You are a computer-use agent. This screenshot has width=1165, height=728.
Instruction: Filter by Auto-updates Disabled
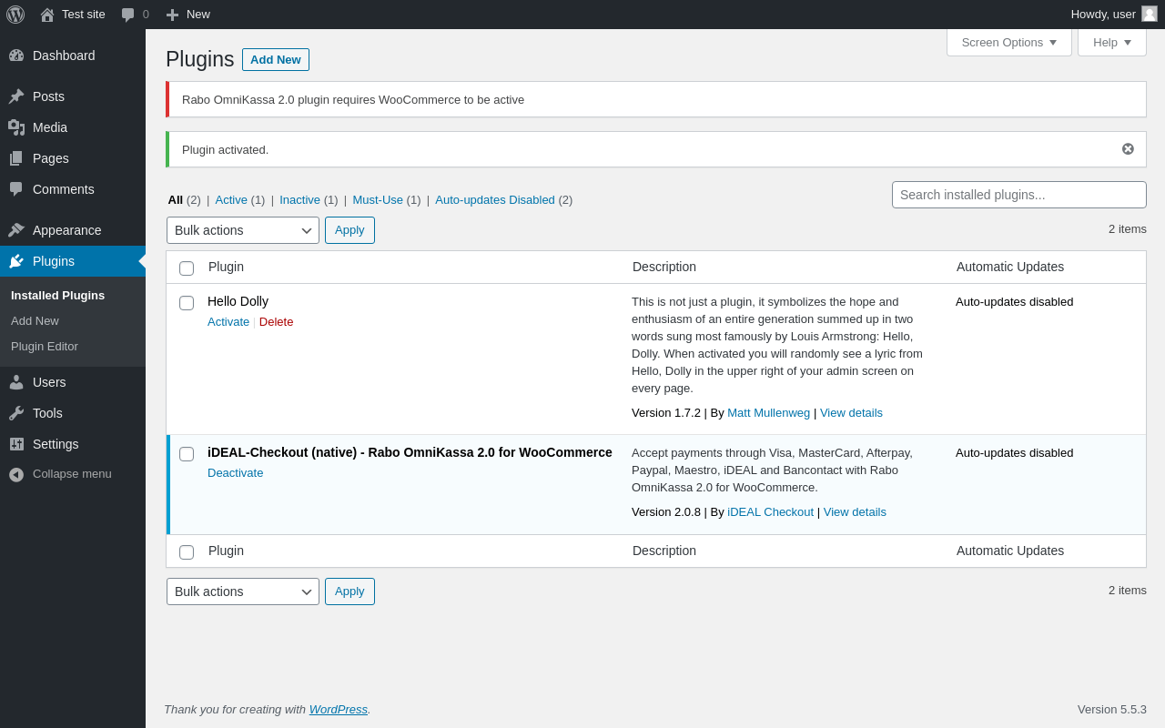pos(495,200)
